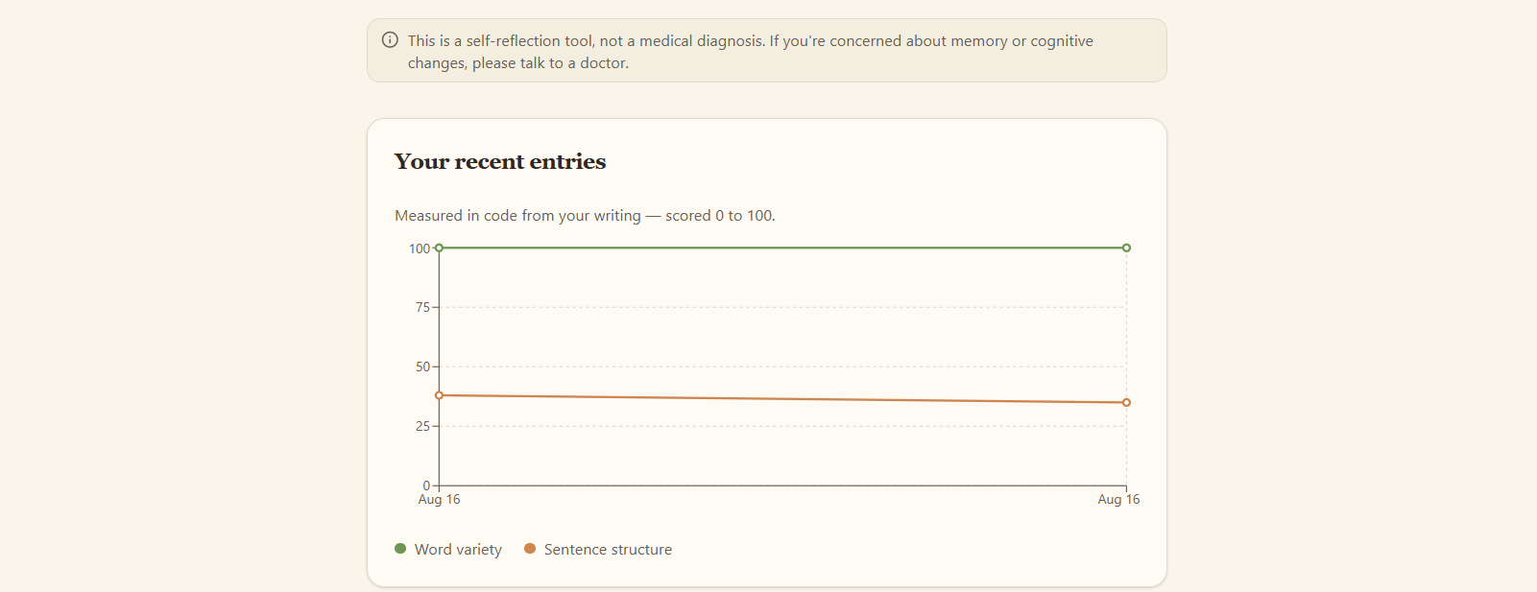The height and width of the screenshot is (592, 1537).
Task: Click the 100 y-axis label
Action: 420,249
